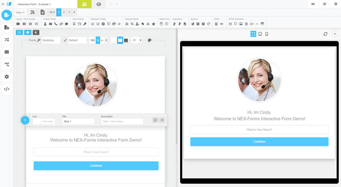The width and height of the screenshot is (341, 187).
Task: Click the Icon class input field
Action: 48,121
